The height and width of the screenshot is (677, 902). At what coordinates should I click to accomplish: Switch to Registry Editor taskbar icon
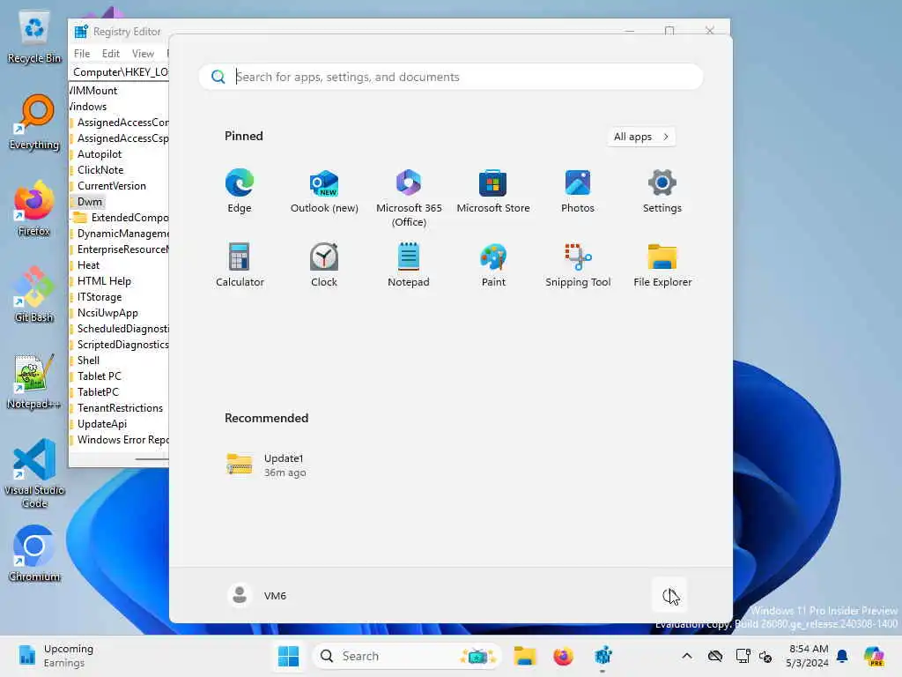pyautogui.click(x=603, y=656)
